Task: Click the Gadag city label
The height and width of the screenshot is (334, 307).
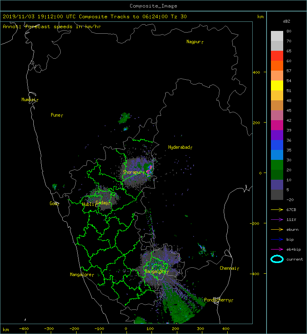Action: (102, 203)
